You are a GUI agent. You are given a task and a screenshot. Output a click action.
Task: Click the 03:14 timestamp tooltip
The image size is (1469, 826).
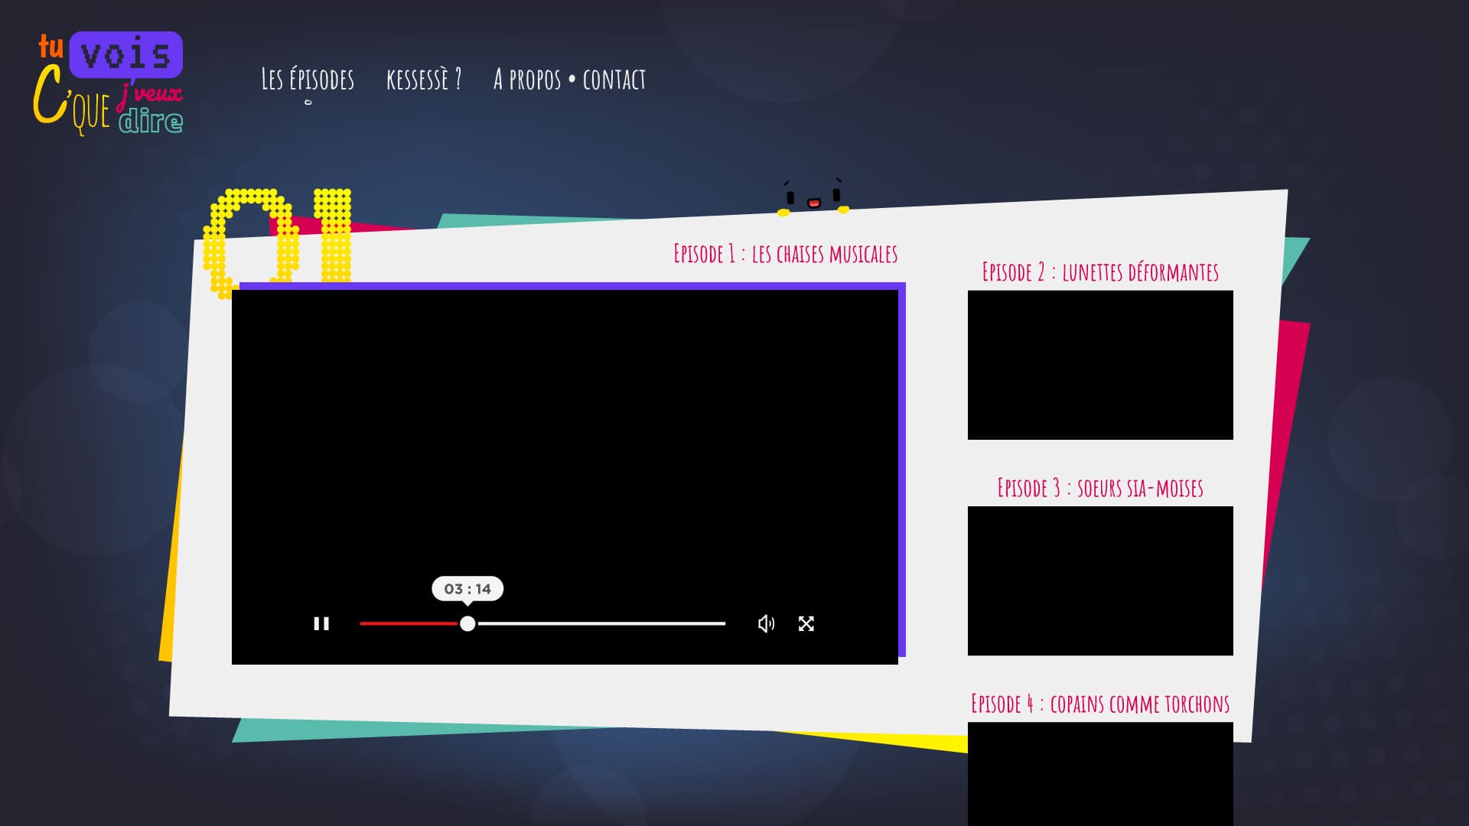[x=467, y=589]
